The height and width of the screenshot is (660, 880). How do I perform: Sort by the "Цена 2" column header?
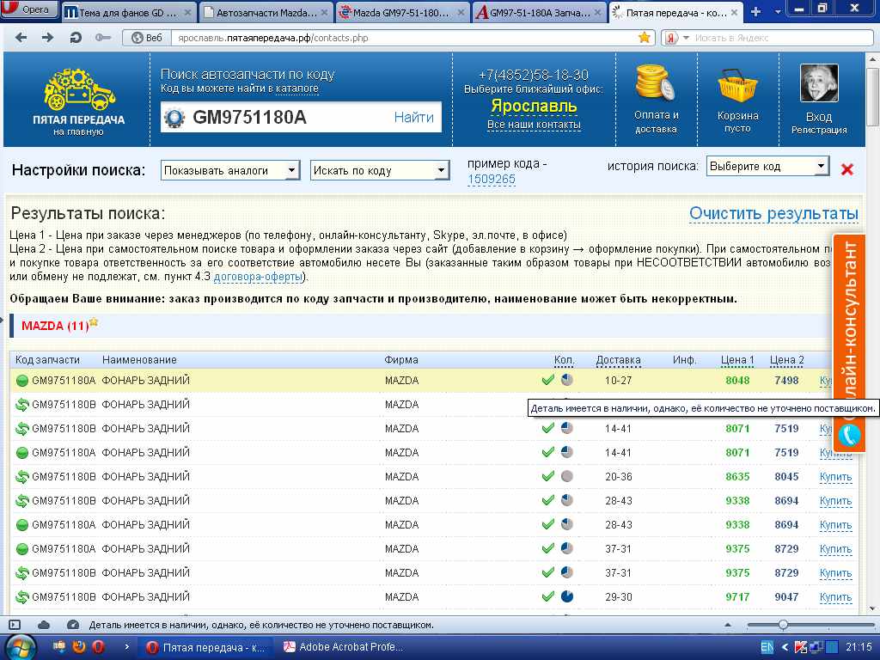pyautogui.click(x=787, y=360)
